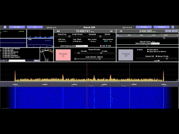Click the RX->TX frequency copy button
This screenshot has width=179, height=134.
(x=175, y=31)
